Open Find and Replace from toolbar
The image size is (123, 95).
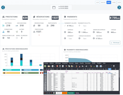[x=91, y=66]
